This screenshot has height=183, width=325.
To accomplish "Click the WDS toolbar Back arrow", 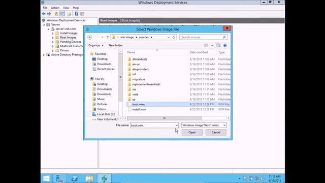I will point(44,14).
